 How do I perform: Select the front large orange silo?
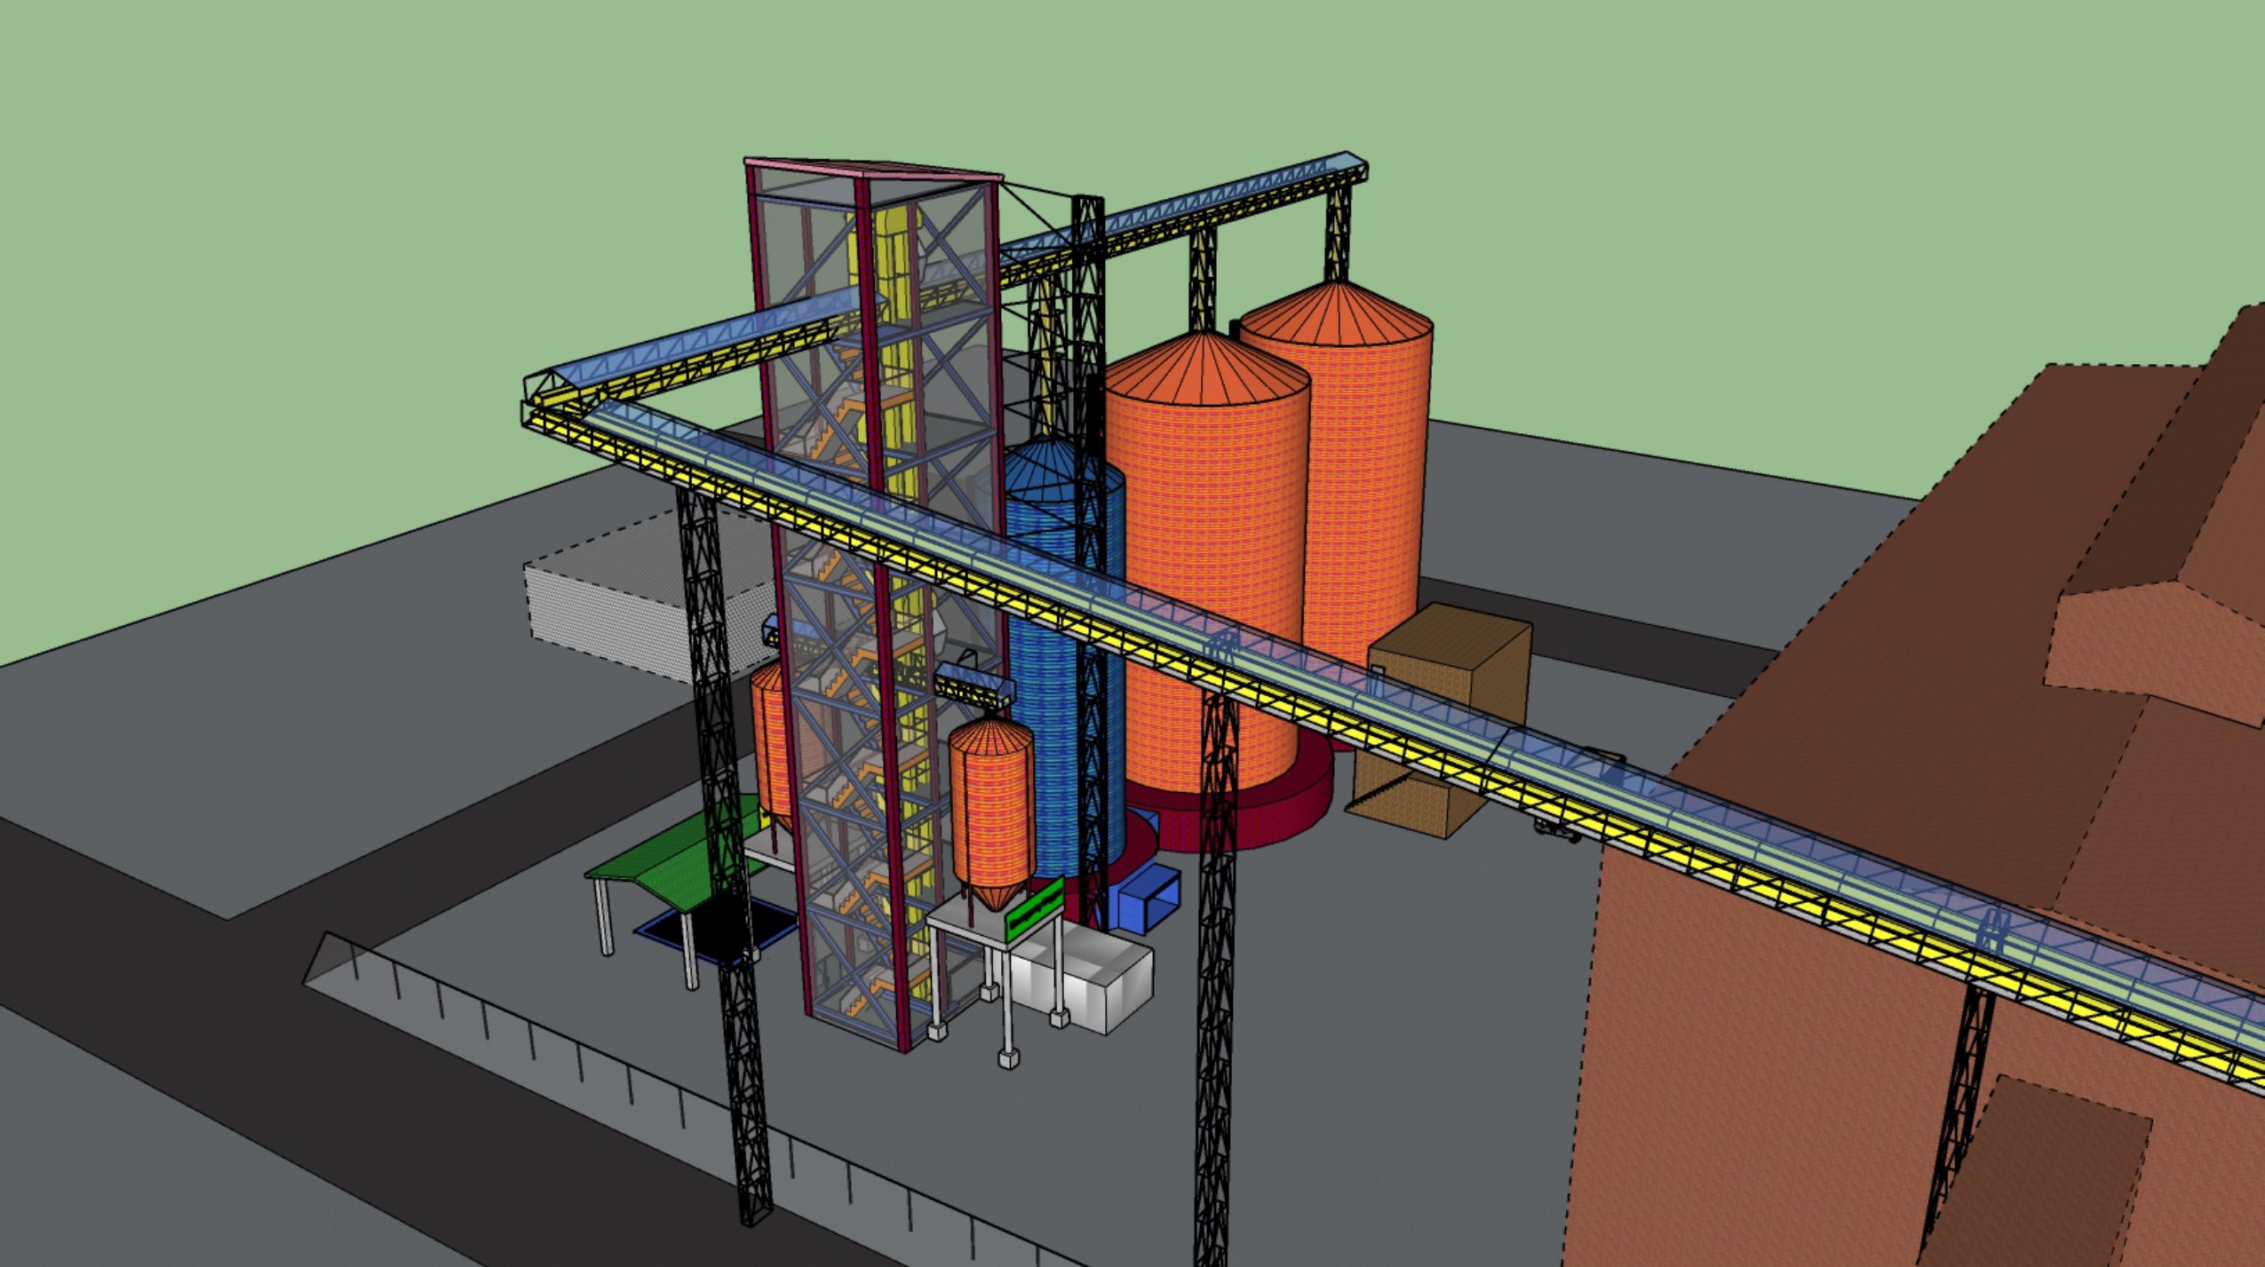[x=1208, y=497]
